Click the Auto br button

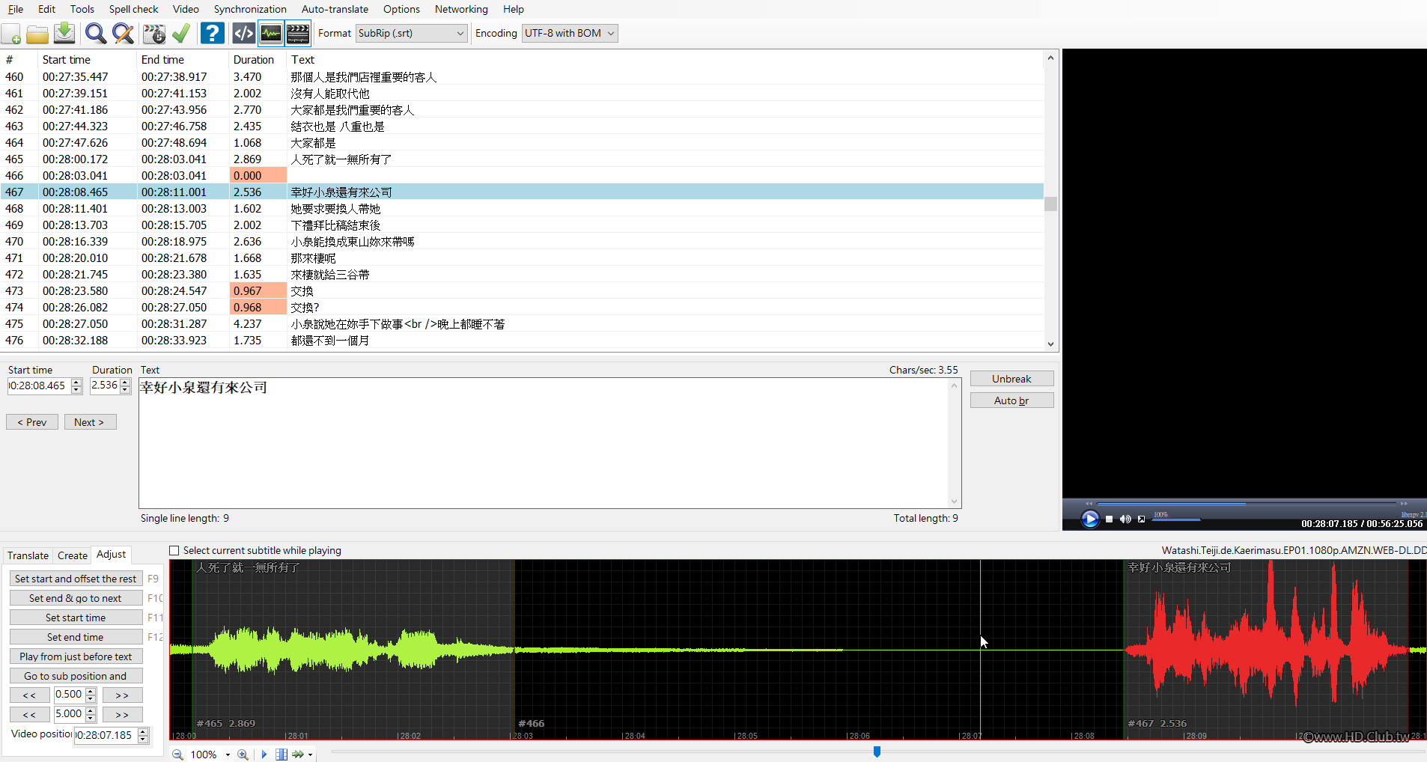coord(1012,400)
